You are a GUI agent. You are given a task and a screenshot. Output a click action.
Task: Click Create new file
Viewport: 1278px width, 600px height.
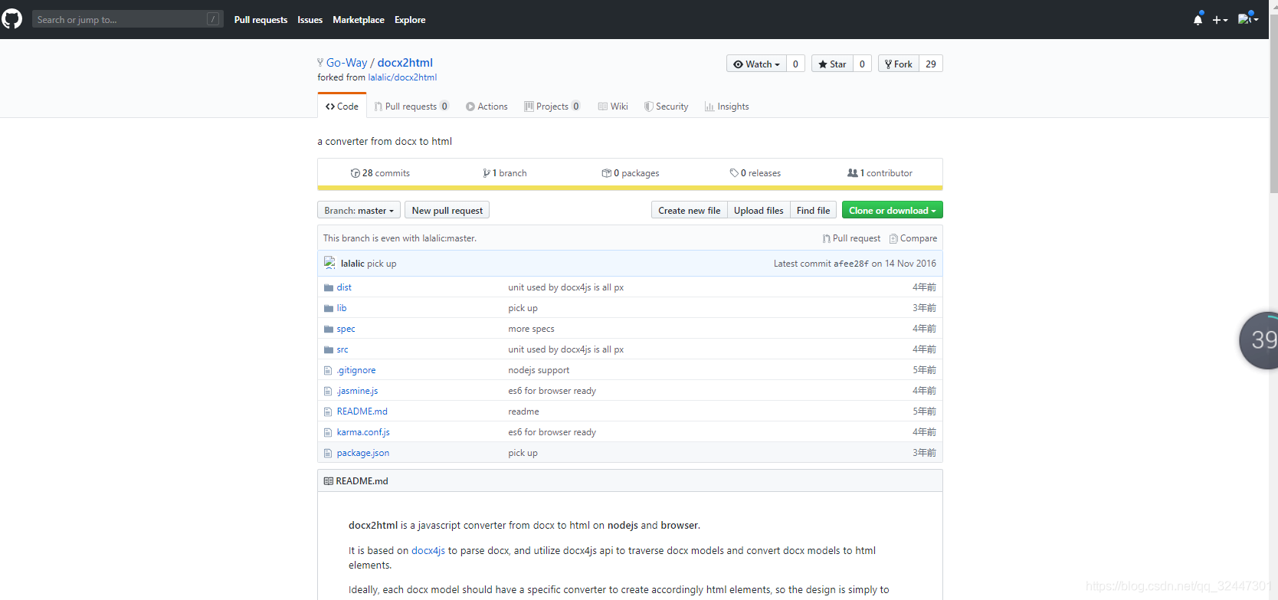pyautogui.click(x=689, y=210)
